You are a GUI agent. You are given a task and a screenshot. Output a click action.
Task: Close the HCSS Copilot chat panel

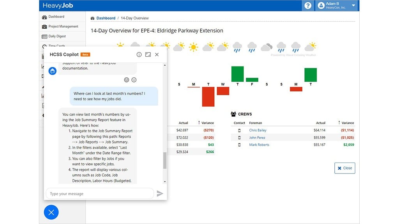(157, 54)
